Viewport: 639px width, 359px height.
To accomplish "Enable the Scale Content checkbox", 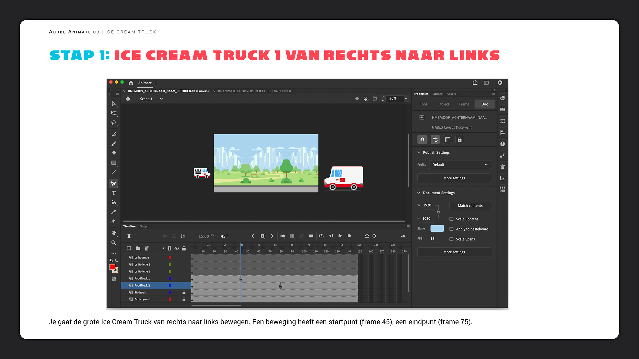I will click(451, 219).
